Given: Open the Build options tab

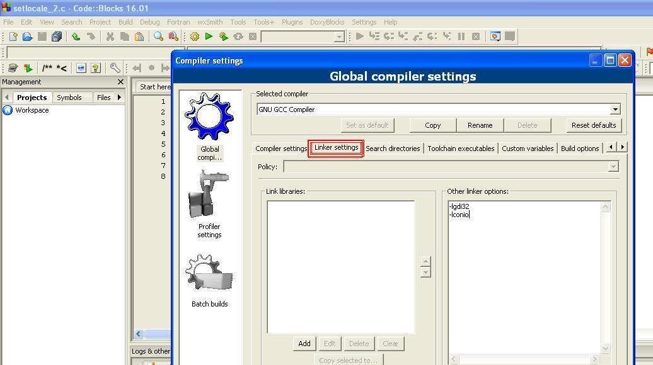Looking at the screenshot, I should tap(580, 149).
